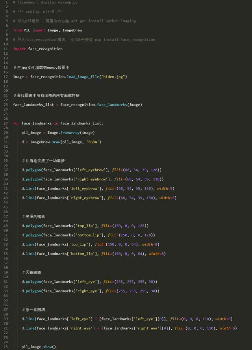Click the comment '将jpg文件加载到numpy数组中'

tap(41, 68)
